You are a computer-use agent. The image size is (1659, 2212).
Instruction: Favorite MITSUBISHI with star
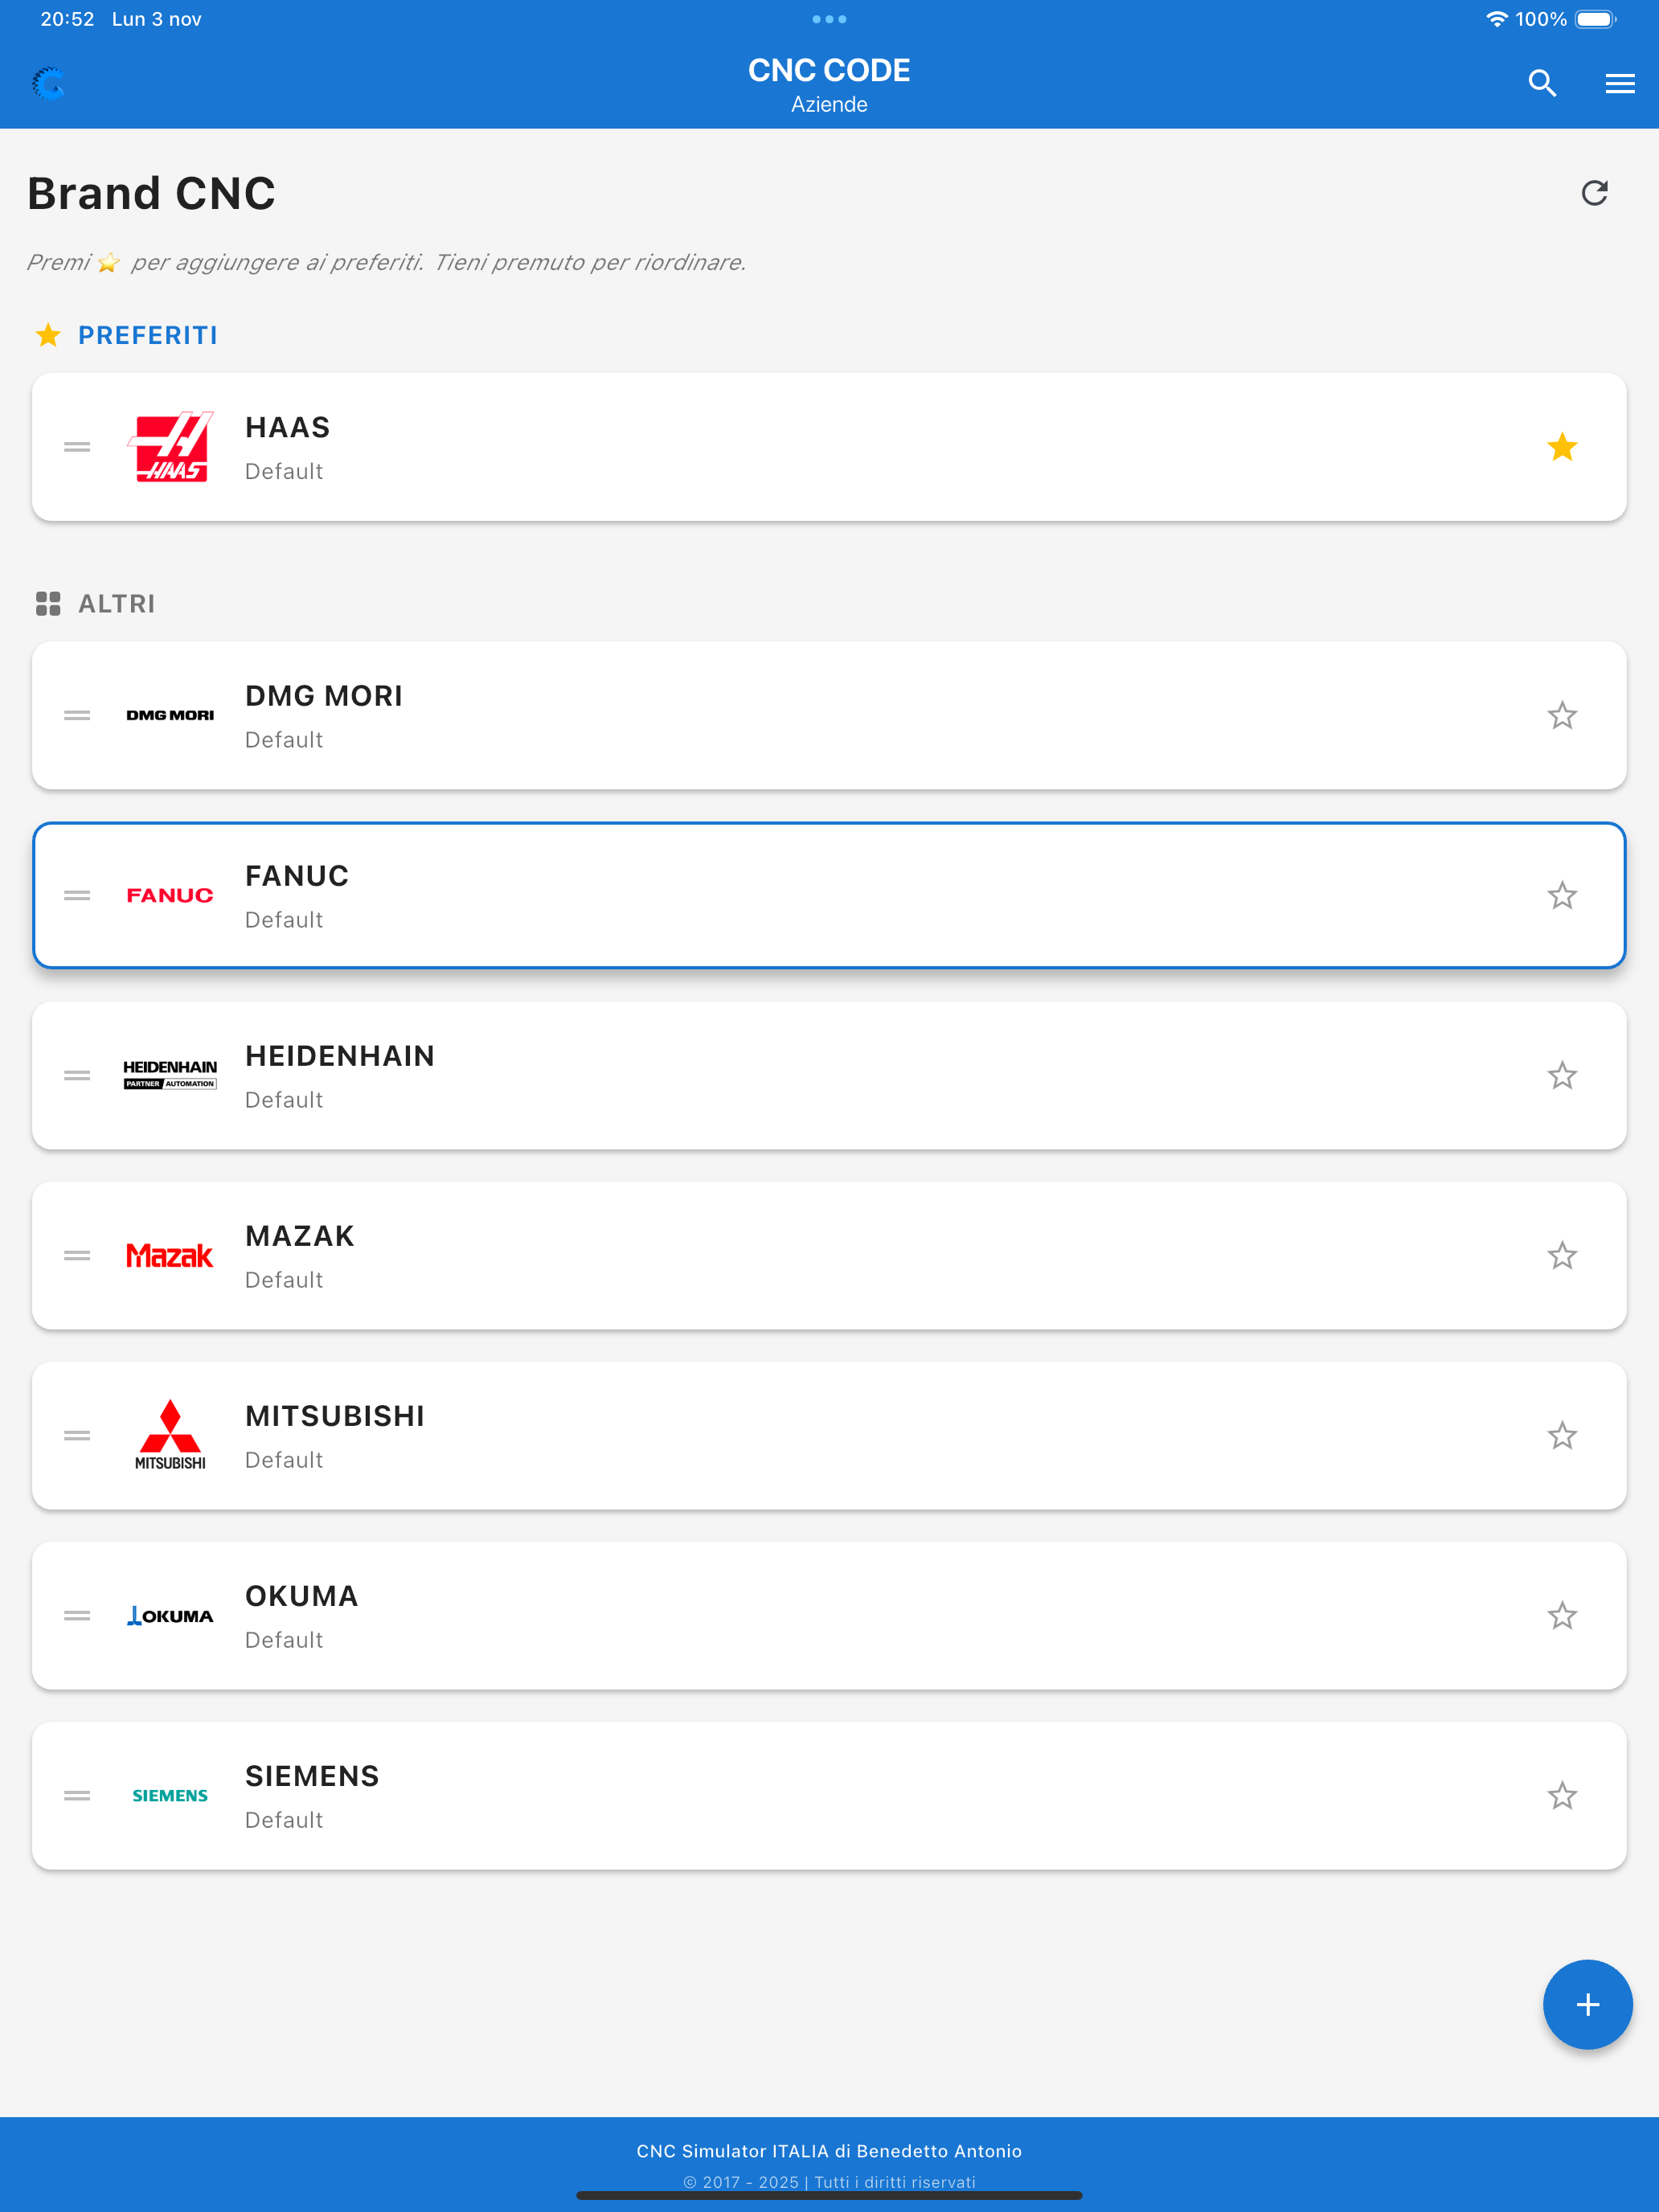point(1562,1435)
